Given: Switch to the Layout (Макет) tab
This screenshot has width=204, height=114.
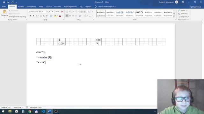Looking at the screenshot, I should coord(41,7).
